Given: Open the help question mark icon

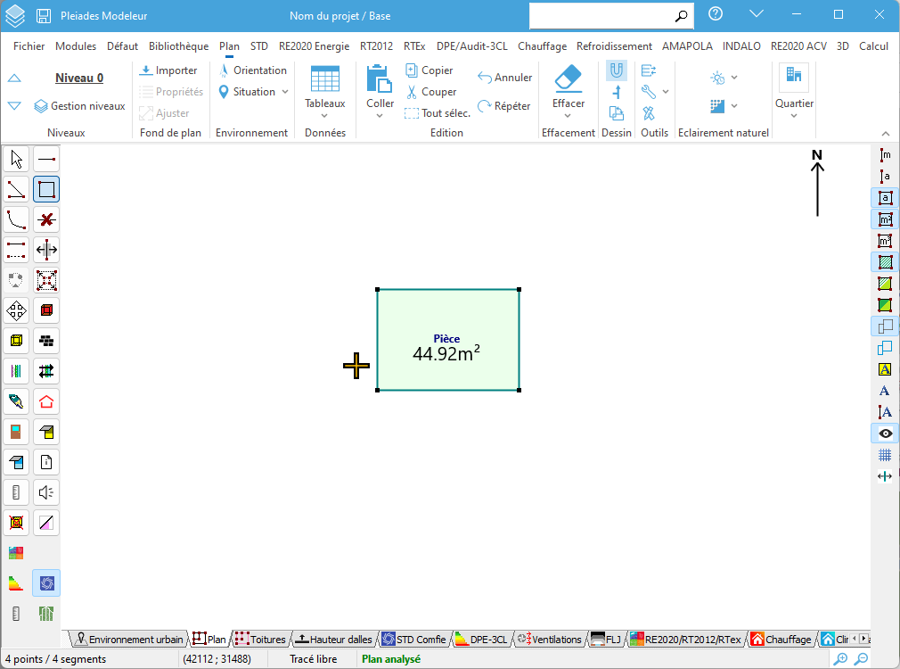Looking at the screenshot, I should pos(716,13).
